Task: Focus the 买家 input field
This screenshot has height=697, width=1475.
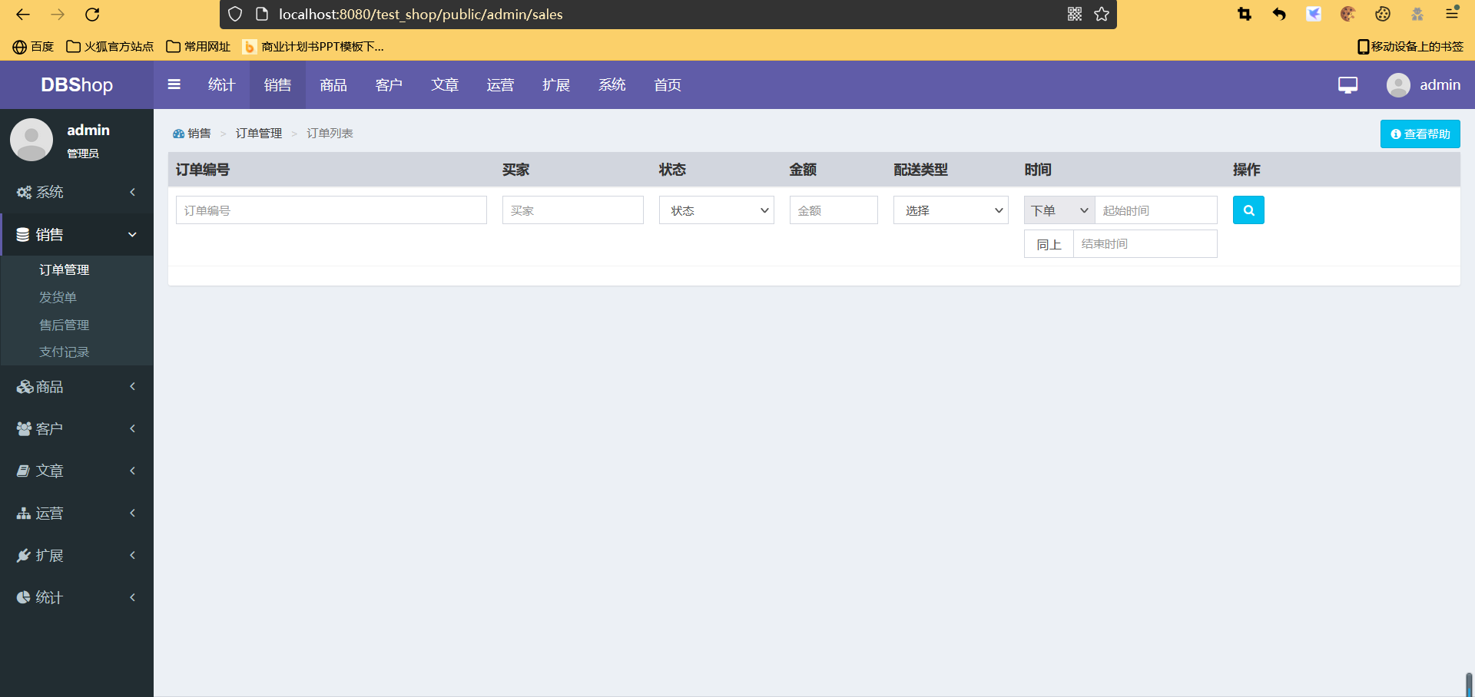Action: [573, 210]
